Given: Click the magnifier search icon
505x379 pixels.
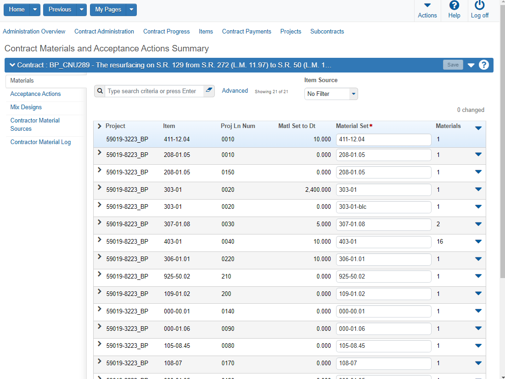Looking at the screenshot, I should pyautogui.click(x=100, y=91).
